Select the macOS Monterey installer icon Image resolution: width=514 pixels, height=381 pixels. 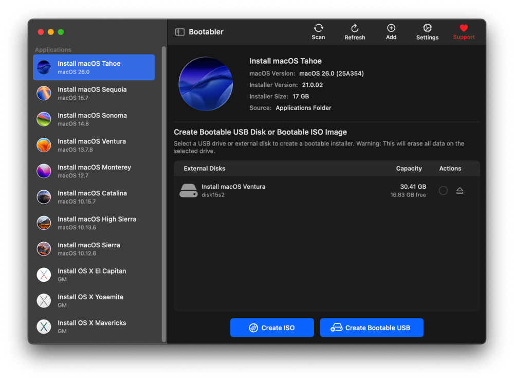(x=44, y=171)
